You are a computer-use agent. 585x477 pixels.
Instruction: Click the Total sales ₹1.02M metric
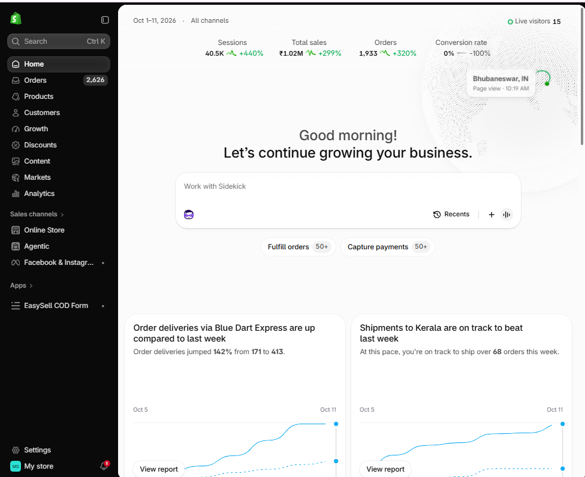[x=310, y=48]
